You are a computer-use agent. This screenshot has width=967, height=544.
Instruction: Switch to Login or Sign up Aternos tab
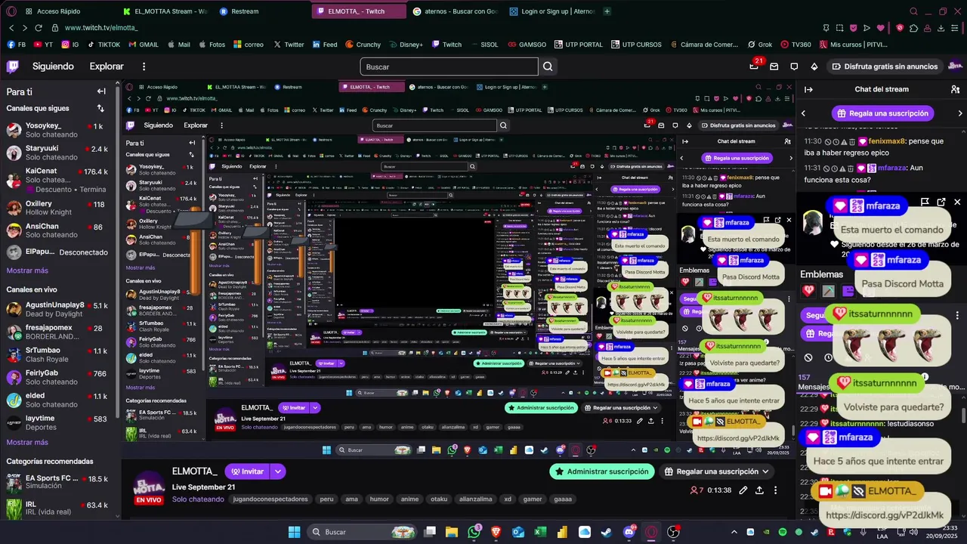tap(551, 11)
